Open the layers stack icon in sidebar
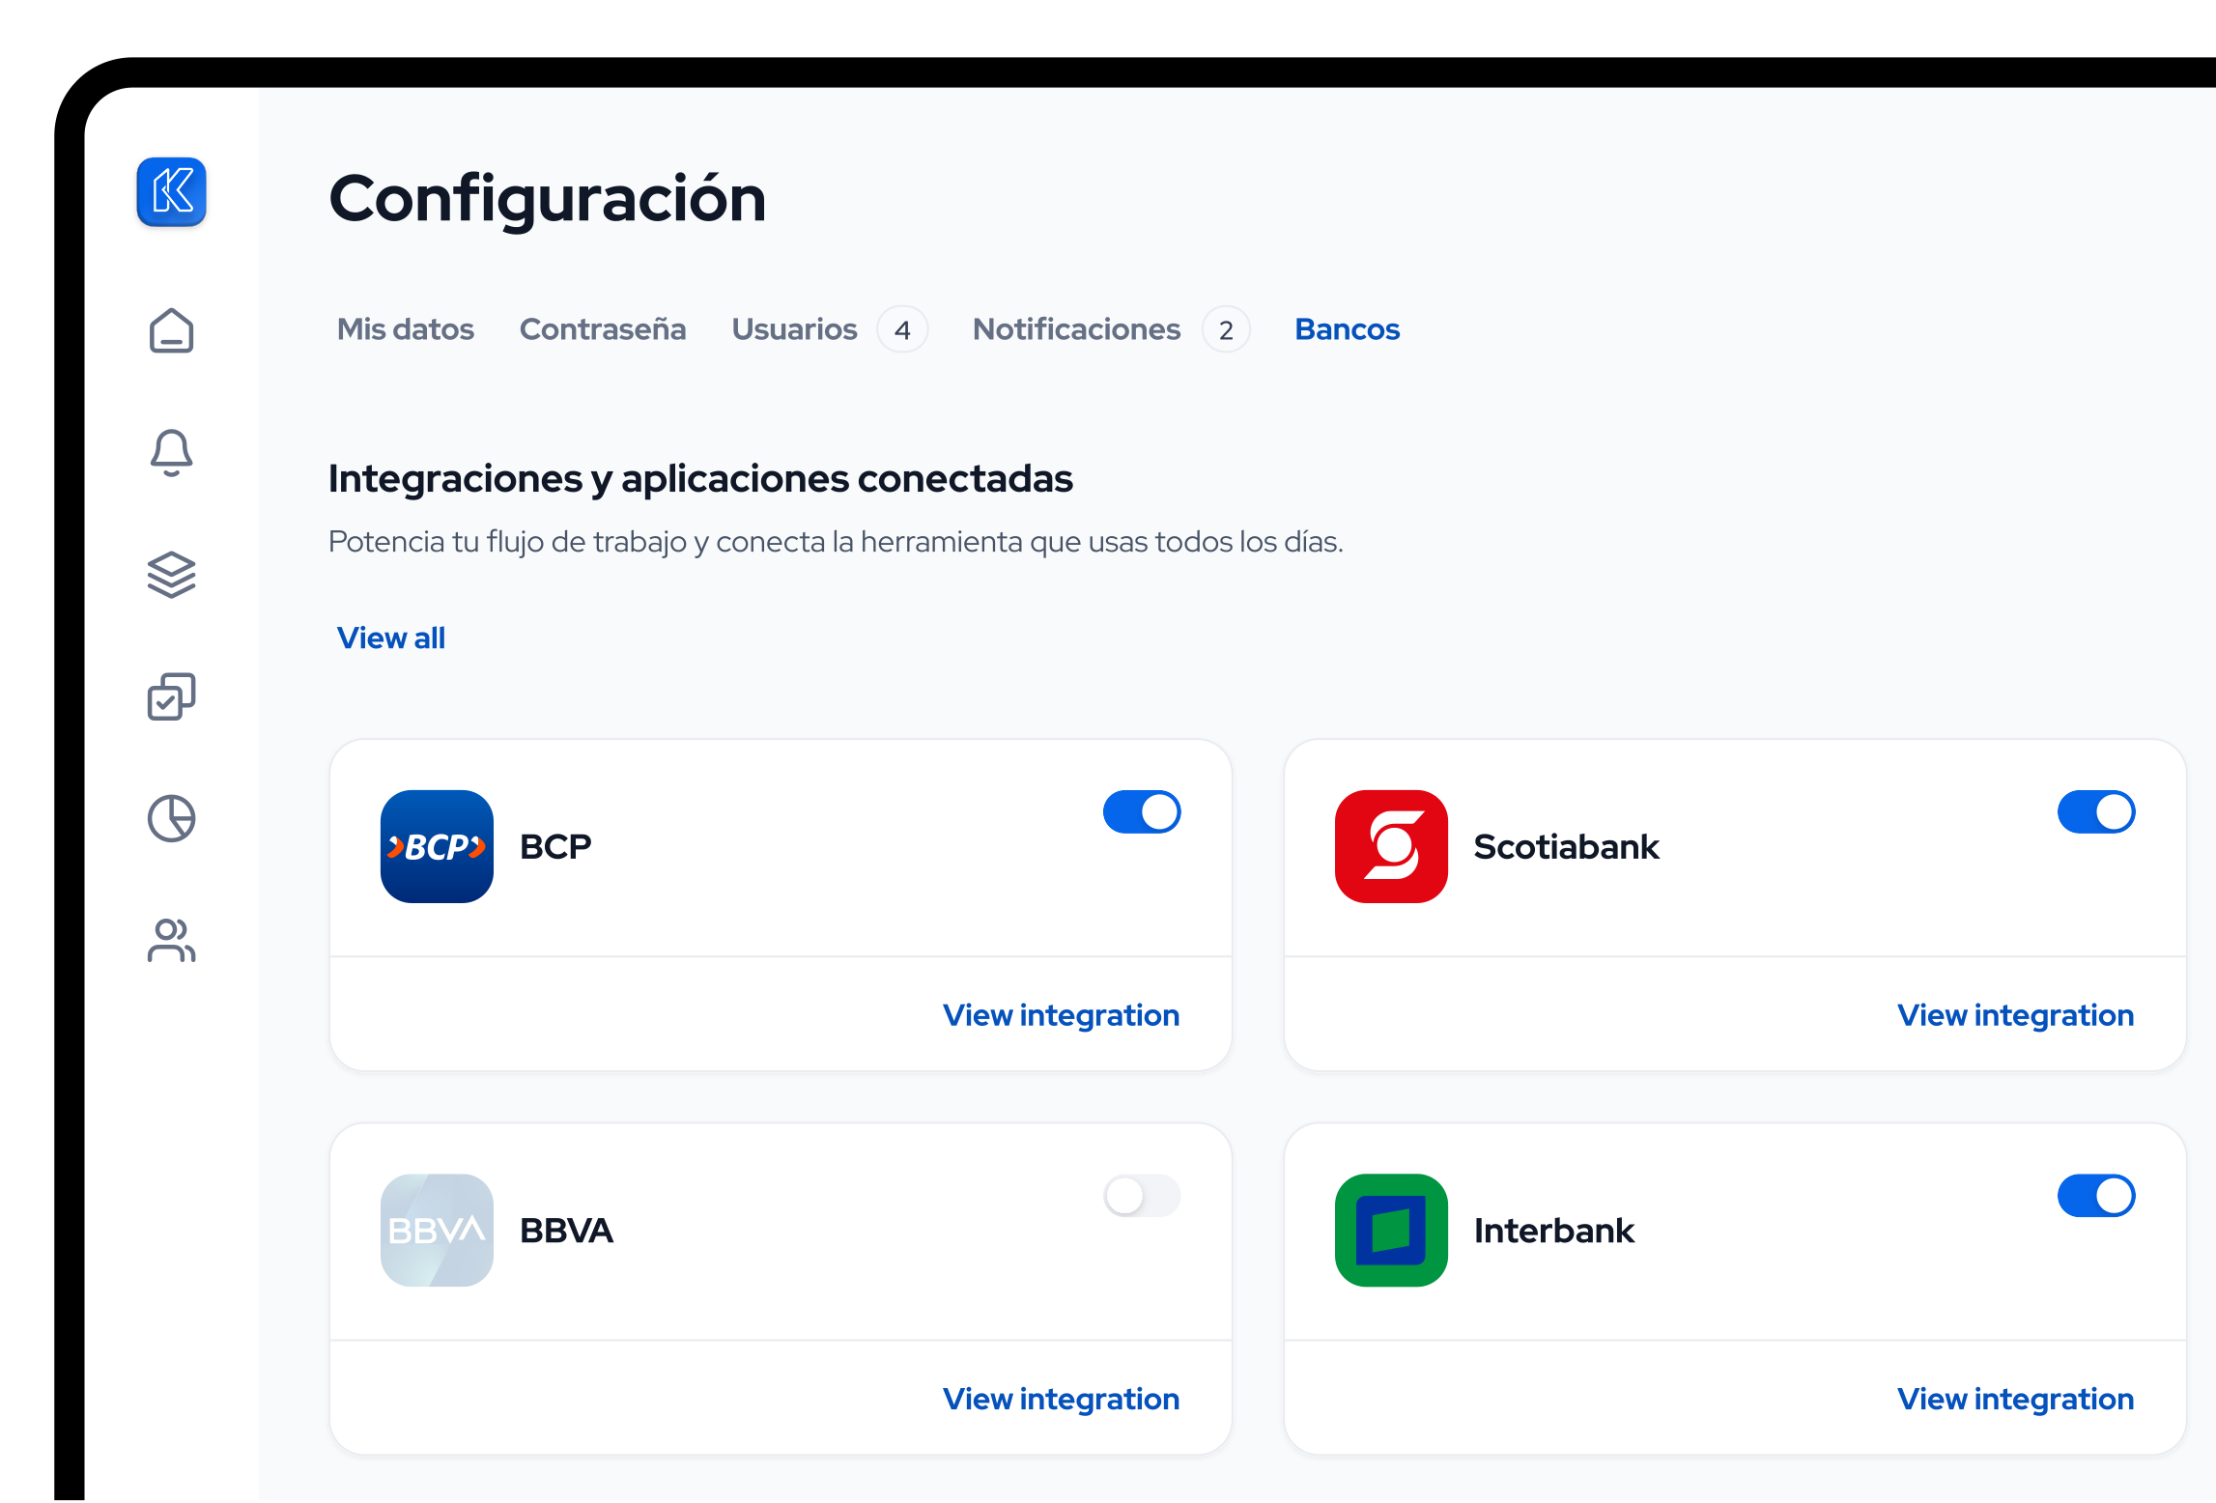 click(171, 575)
